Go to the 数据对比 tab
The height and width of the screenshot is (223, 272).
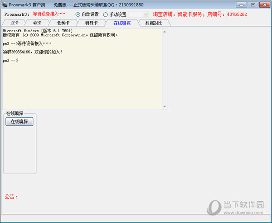pyautogui.click(x=154, y=23)
